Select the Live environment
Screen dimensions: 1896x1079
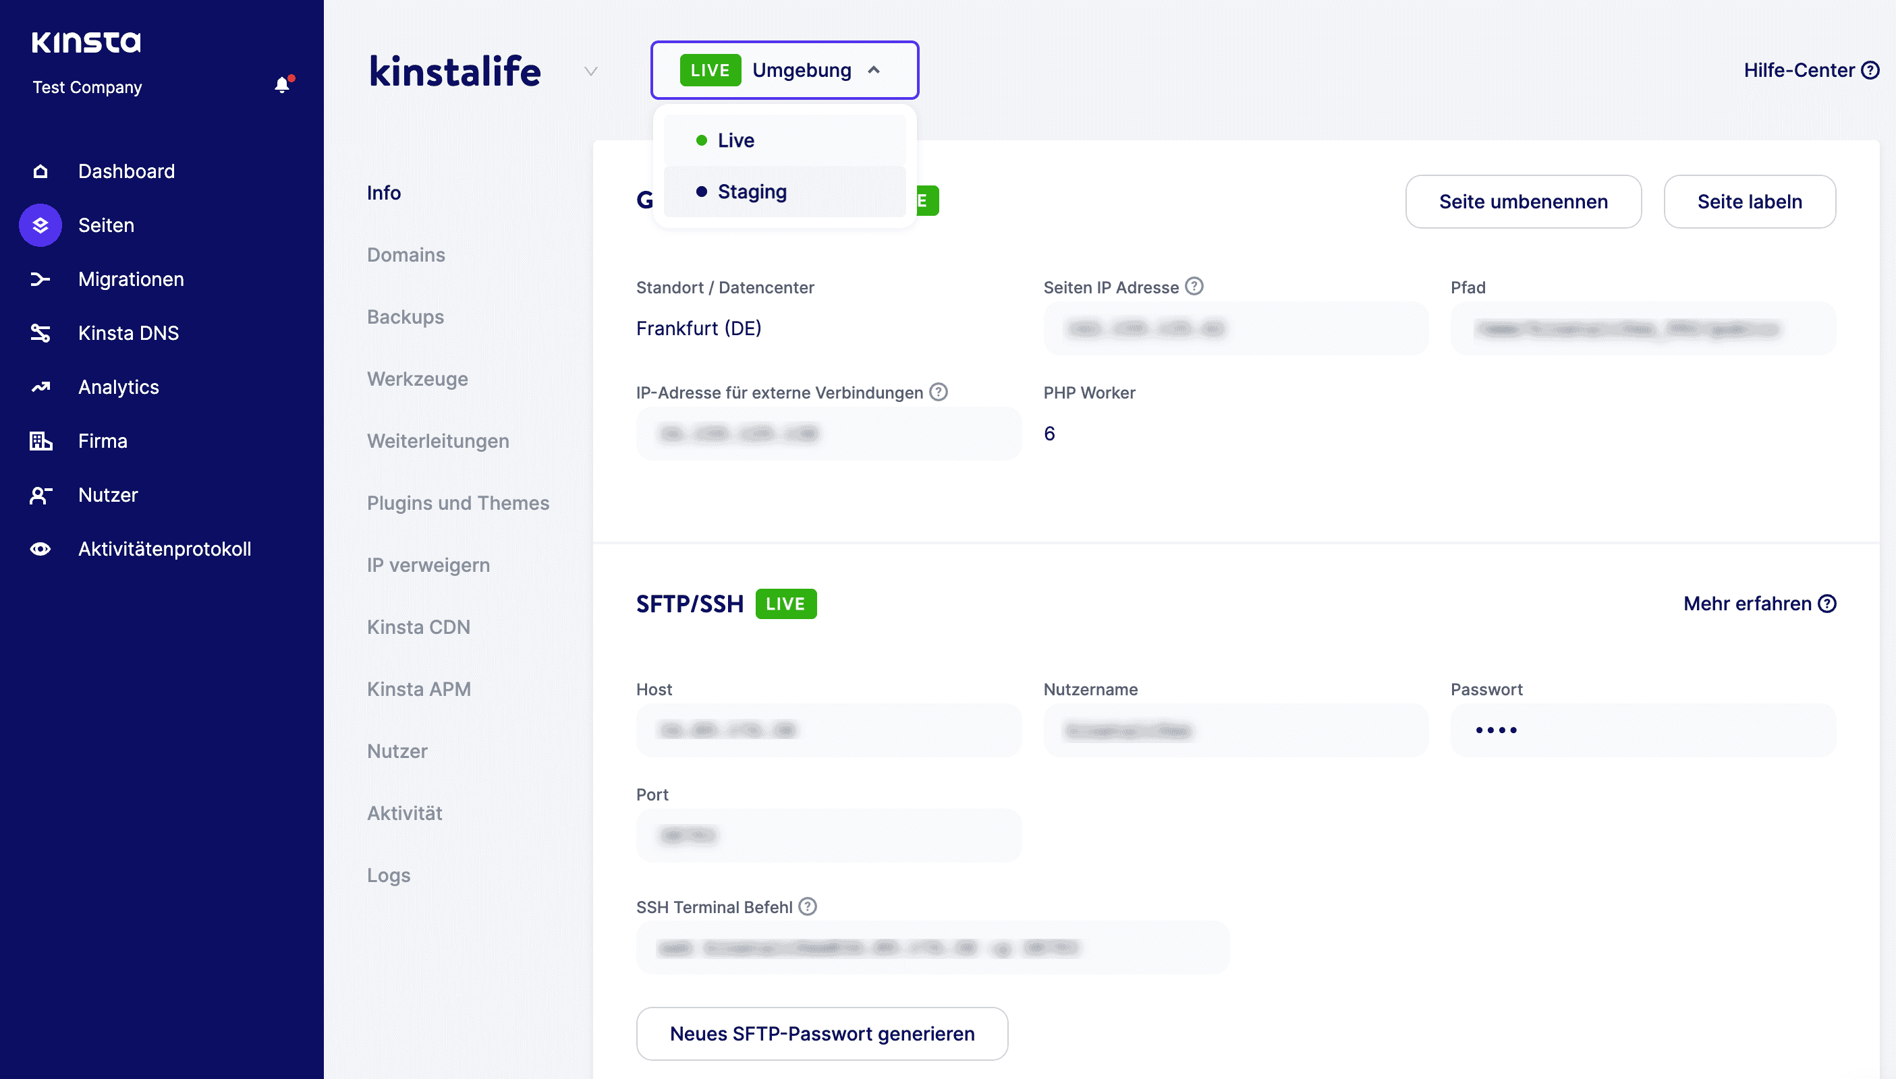tap(735, 140)
